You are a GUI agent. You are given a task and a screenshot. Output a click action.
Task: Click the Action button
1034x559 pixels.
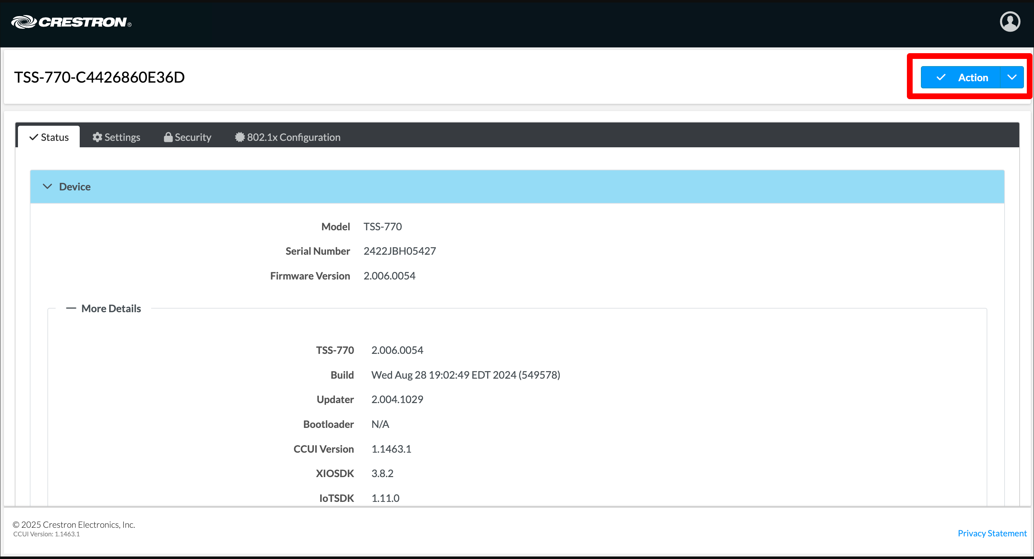(960, 78)
